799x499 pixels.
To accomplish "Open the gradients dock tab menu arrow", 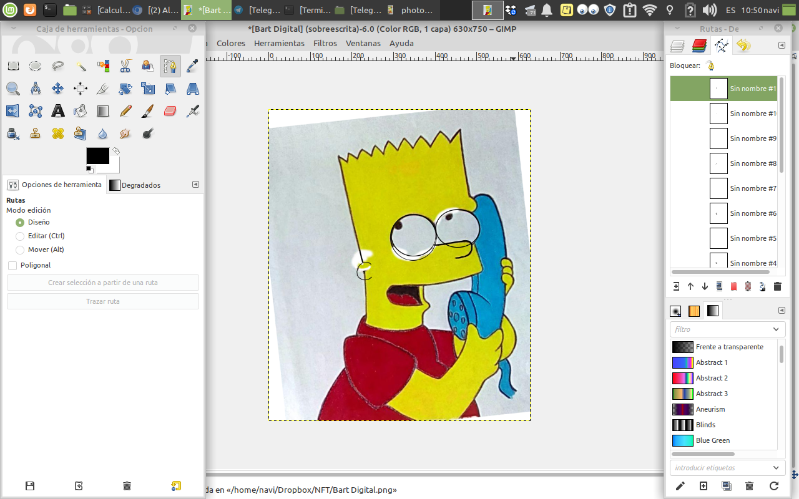I will [x=782, y=311].
